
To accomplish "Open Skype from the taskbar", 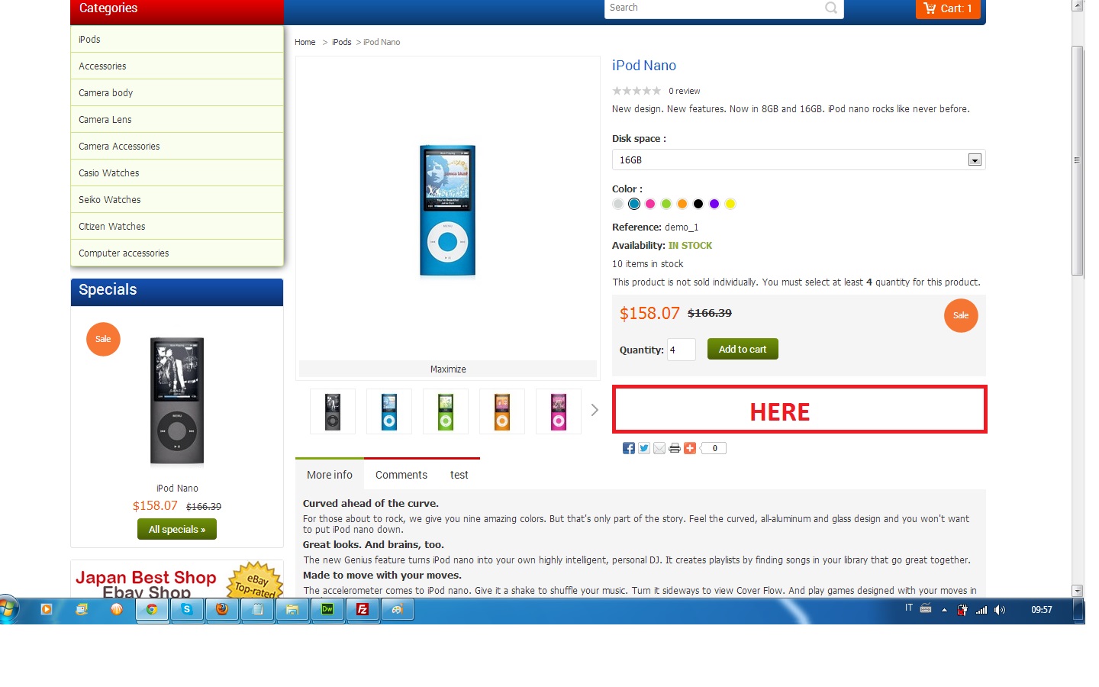I will [187, 609].
